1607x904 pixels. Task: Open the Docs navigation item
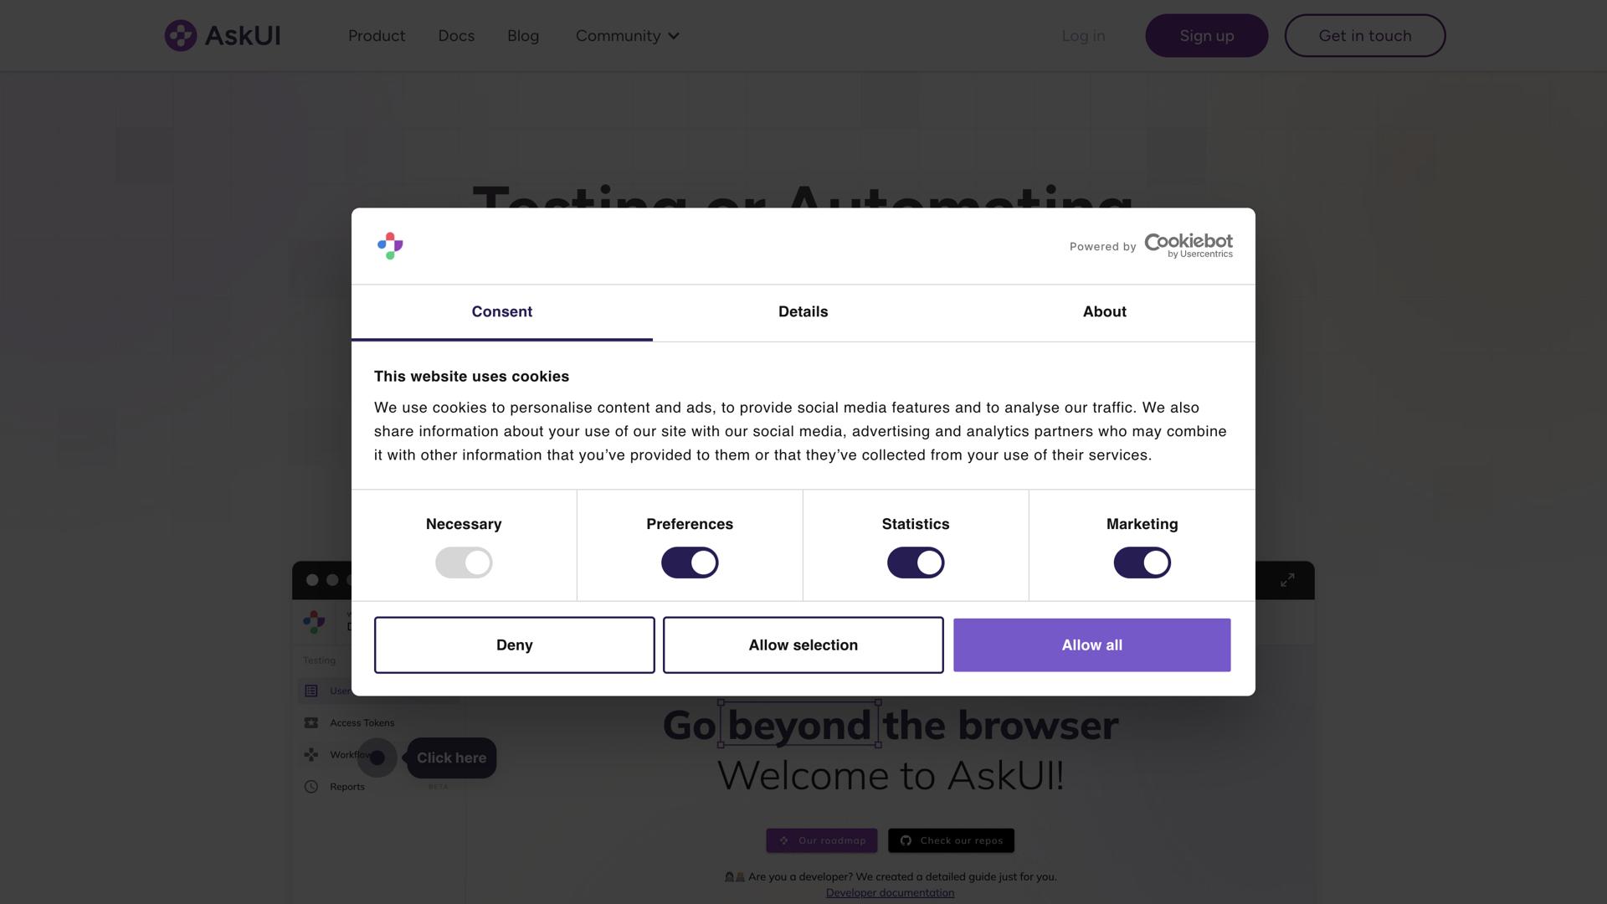[456, 36]
